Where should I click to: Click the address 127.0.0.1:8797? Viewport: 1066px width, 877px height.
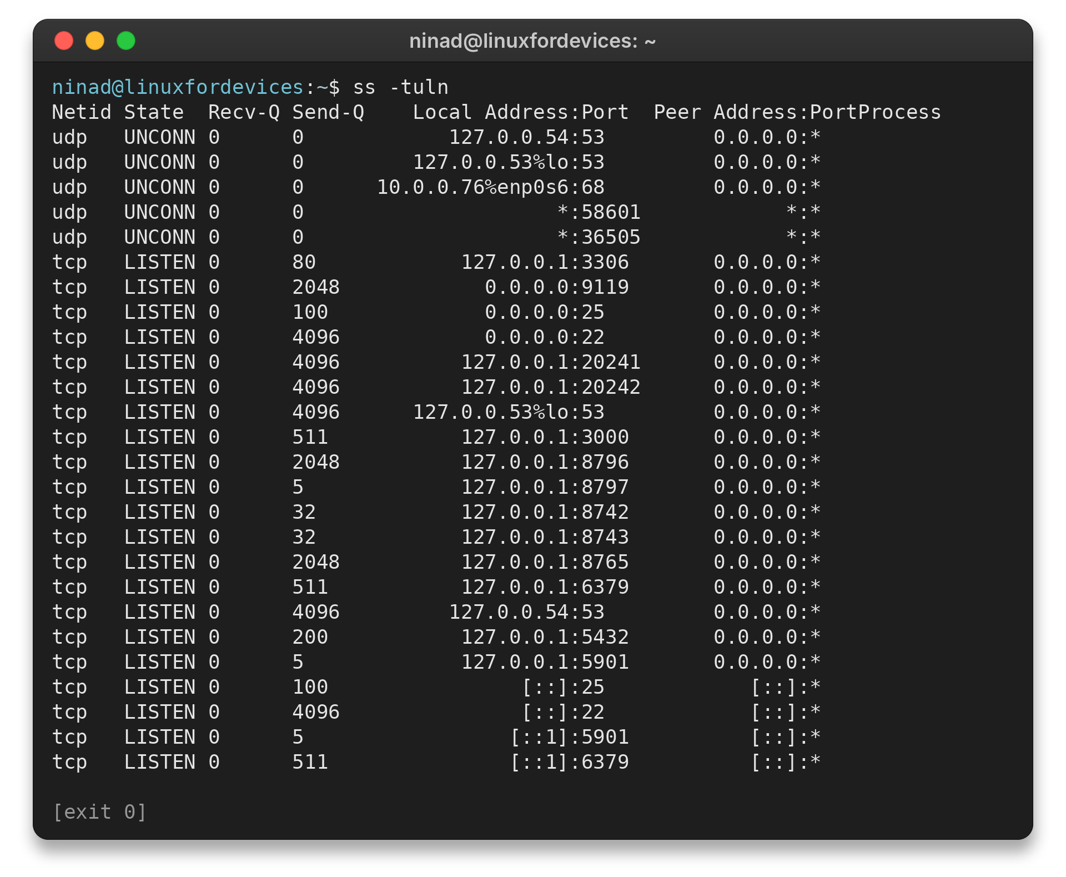point(545,487)
